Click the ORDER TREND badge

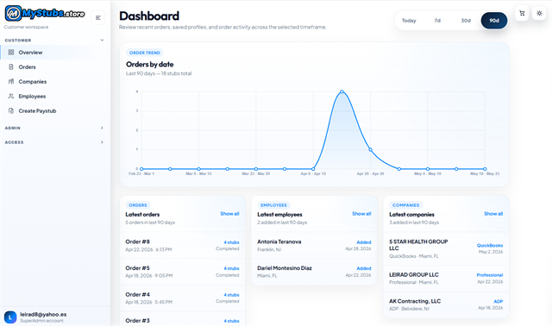[145, 53]
